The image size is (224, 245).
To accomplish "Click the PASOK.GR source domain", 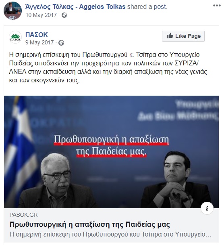I will tap(23, 215).
